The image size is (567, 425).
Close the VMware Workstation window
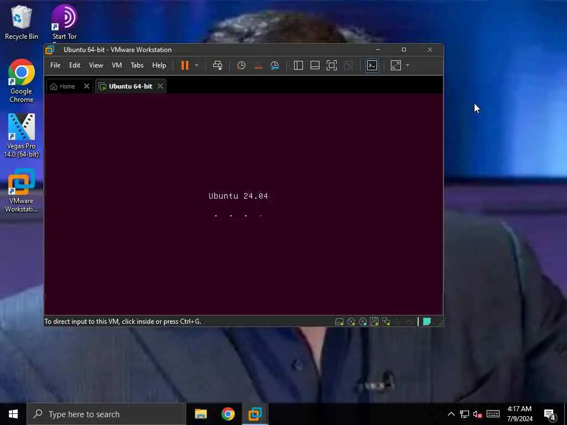pos(430,49)
